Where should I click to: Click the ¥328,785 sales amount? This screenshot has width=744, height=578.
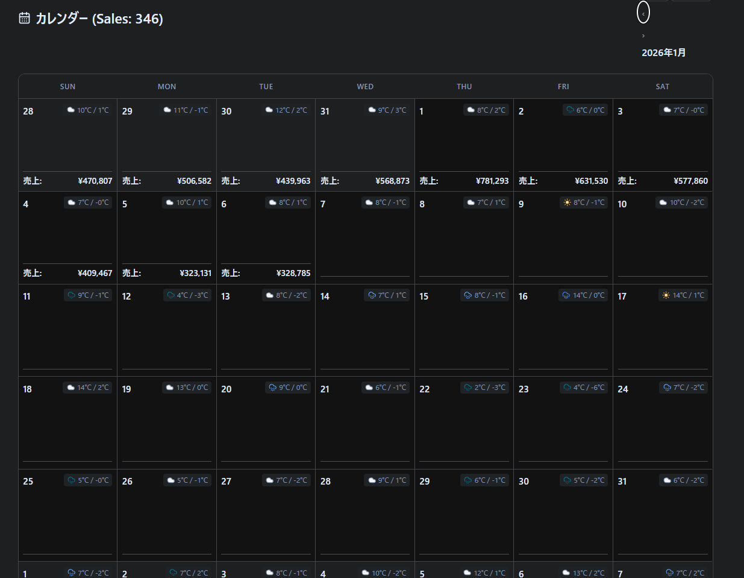[293, 273]
